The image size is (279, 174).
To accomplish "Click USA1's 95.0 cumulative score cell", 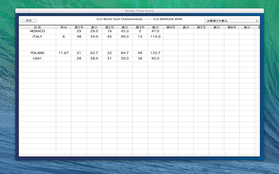I will 155,58.
